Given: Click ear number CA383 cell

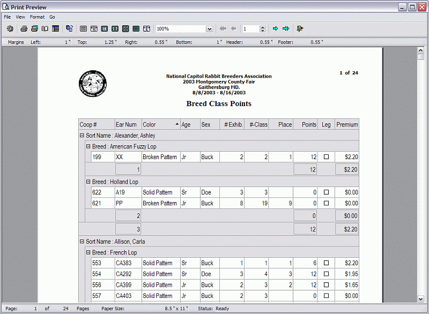Looking at the screenshot, I should click(128, 263).
